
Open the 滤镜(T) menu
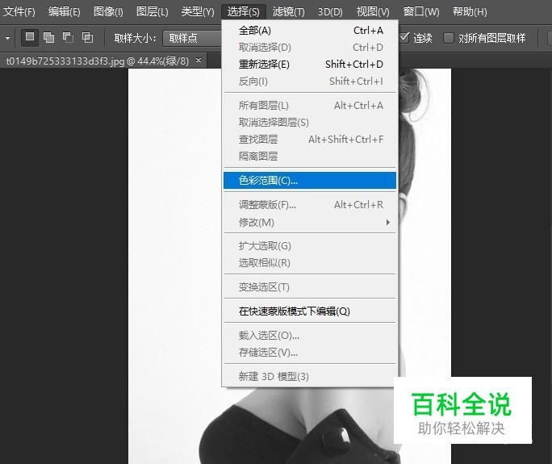[x=288, y=11]
